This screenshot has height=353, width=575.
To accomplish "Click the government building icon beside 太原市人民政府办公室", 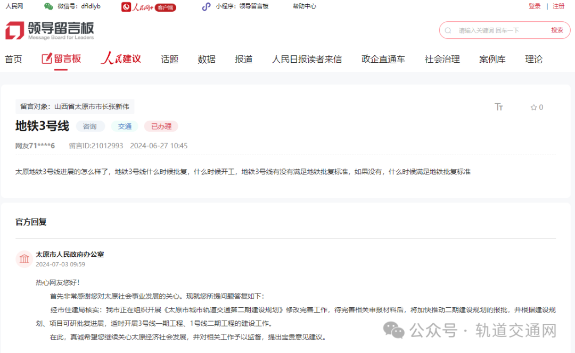I will coord(24,259).
